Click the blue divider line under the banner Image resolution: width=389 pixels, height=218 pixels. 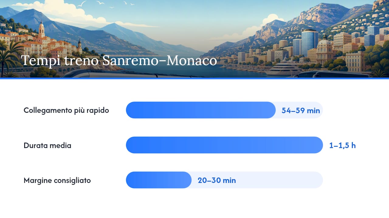point(194,78)
